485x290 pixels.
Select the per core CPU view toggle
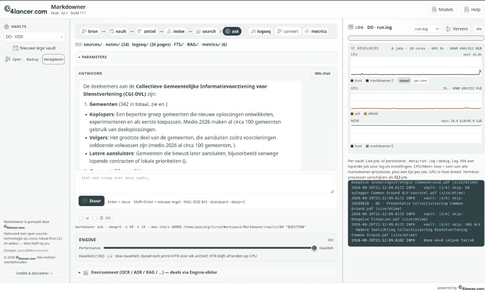[x=421, y=81]
